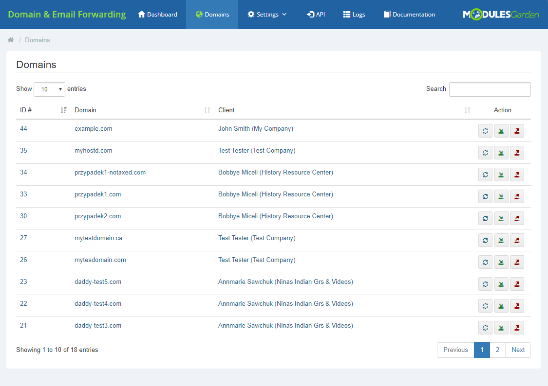Click red icon in daddy-test5.com row

click(x=517, y=284)
